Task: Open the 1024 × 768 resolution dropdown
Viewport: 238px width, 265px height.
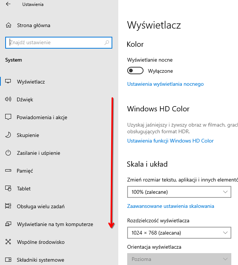Action: coord(179,233)
